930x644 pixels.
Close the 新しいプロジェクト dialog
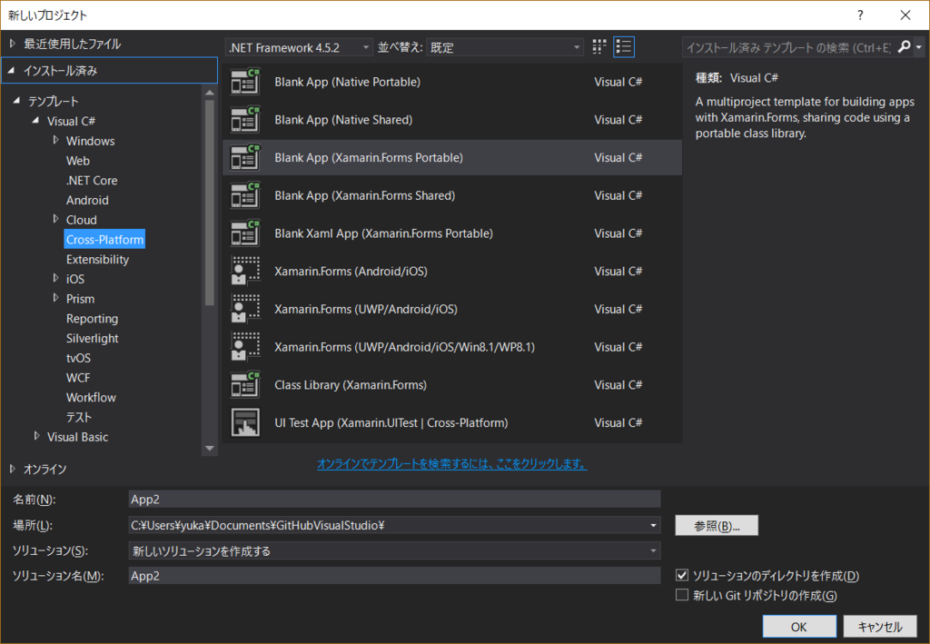point(905,15)
